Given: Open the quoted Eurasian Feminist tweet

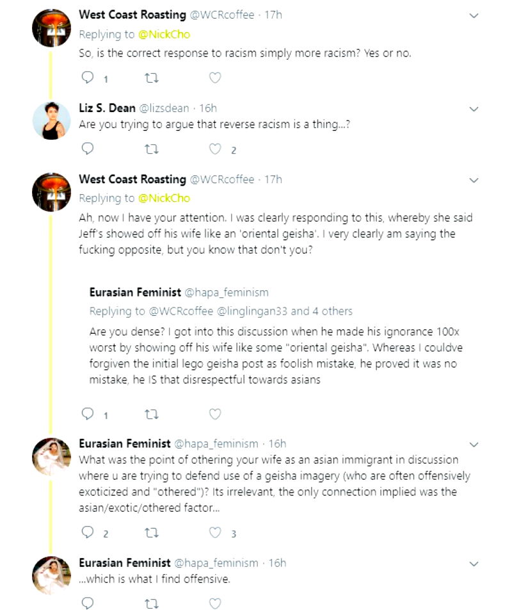Looking at the screenshot, I should 282,346.
